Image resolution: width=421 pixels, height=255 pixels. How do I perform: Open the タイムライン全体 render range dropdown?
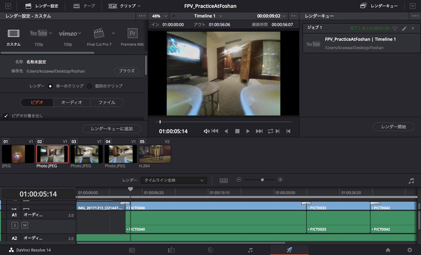tap(173, 180)
